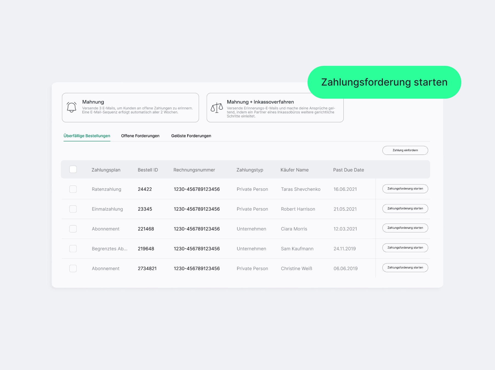Screen dimensions: 495x370
Task: Check the Begrenztes Ab... row checkbox
Action: pos(73,249)
